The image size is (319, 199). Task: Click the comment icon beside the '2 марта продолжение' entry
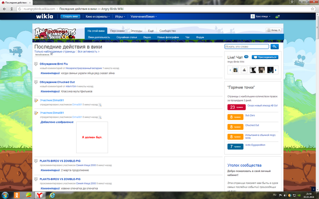click(36, 161)
